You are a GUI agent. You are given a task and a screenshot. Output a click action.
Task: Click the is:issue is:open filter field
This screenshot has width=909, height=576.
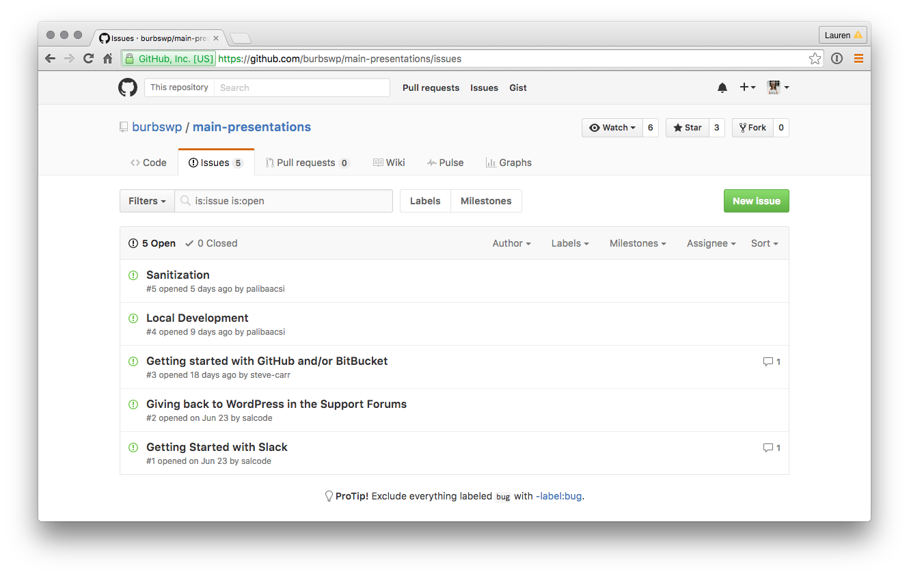pos(284,201)
